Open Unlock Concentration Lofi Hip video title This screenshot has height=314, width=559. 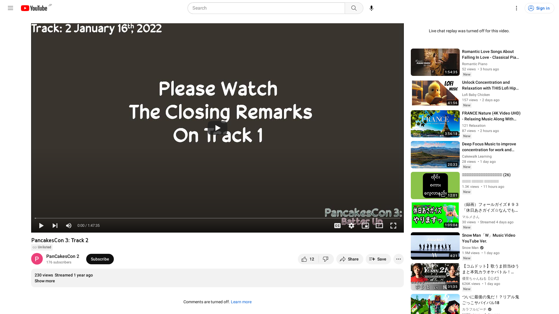click(x=491, y=85)
